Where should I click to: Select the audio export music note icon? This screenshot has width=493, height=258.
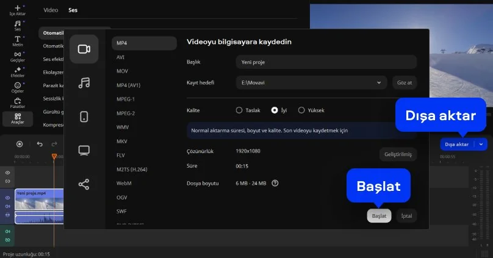[x=84, y=83]
